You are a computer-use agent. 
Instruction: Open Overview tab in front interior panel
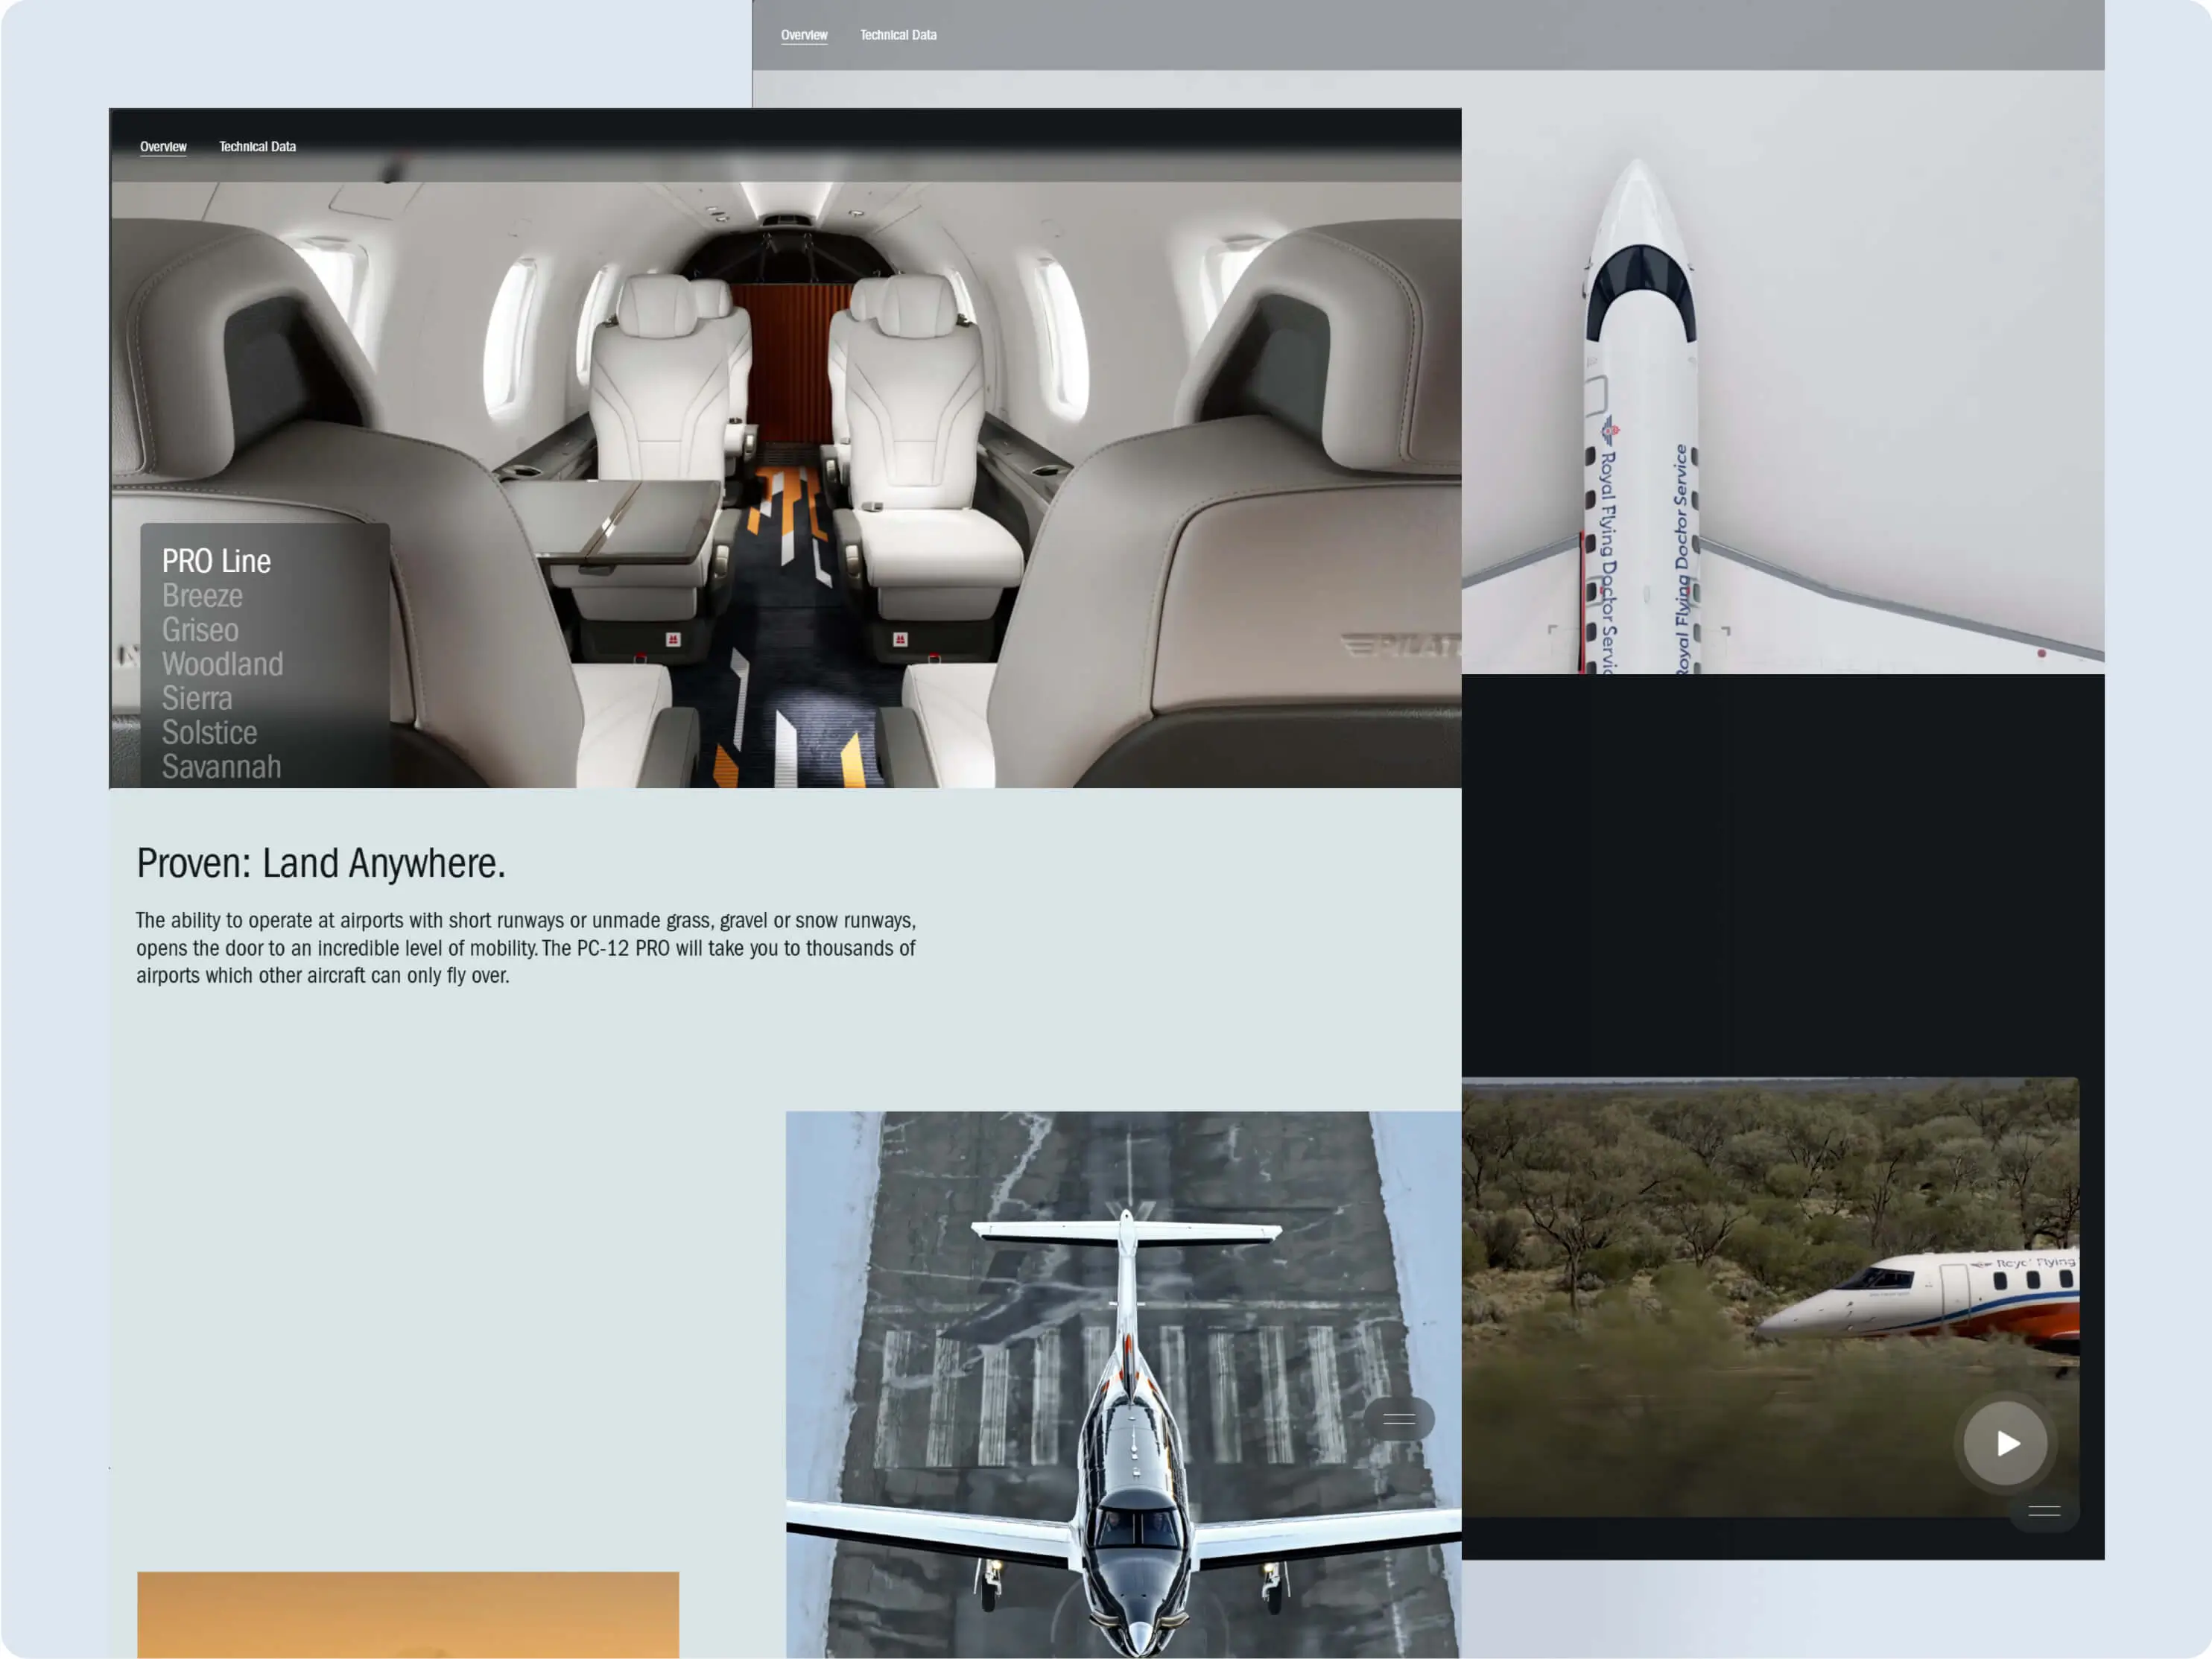pos(163,146)
